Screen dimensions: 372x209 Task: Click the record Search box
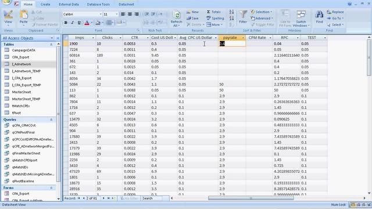click(155, 199)
